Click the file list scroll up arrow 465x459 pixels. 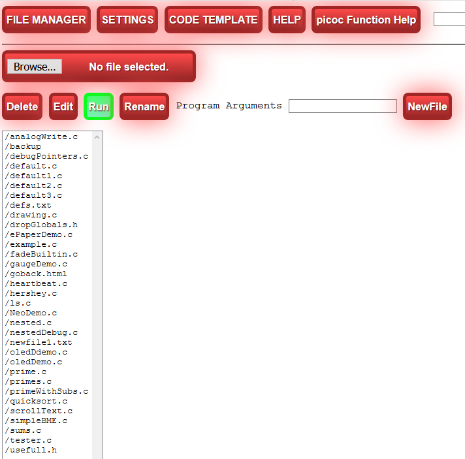(97, 137)
